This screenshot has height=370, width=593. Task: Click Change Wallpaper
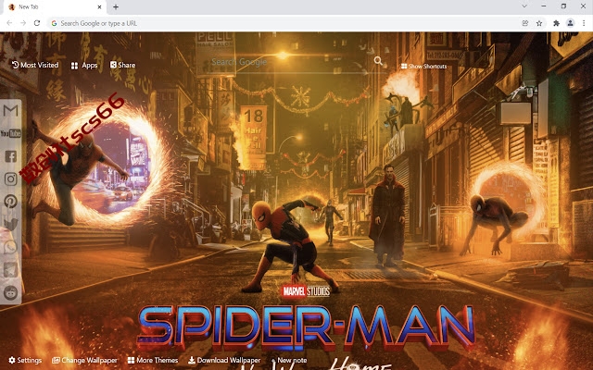pyautogui.click(x=84, y=360)
